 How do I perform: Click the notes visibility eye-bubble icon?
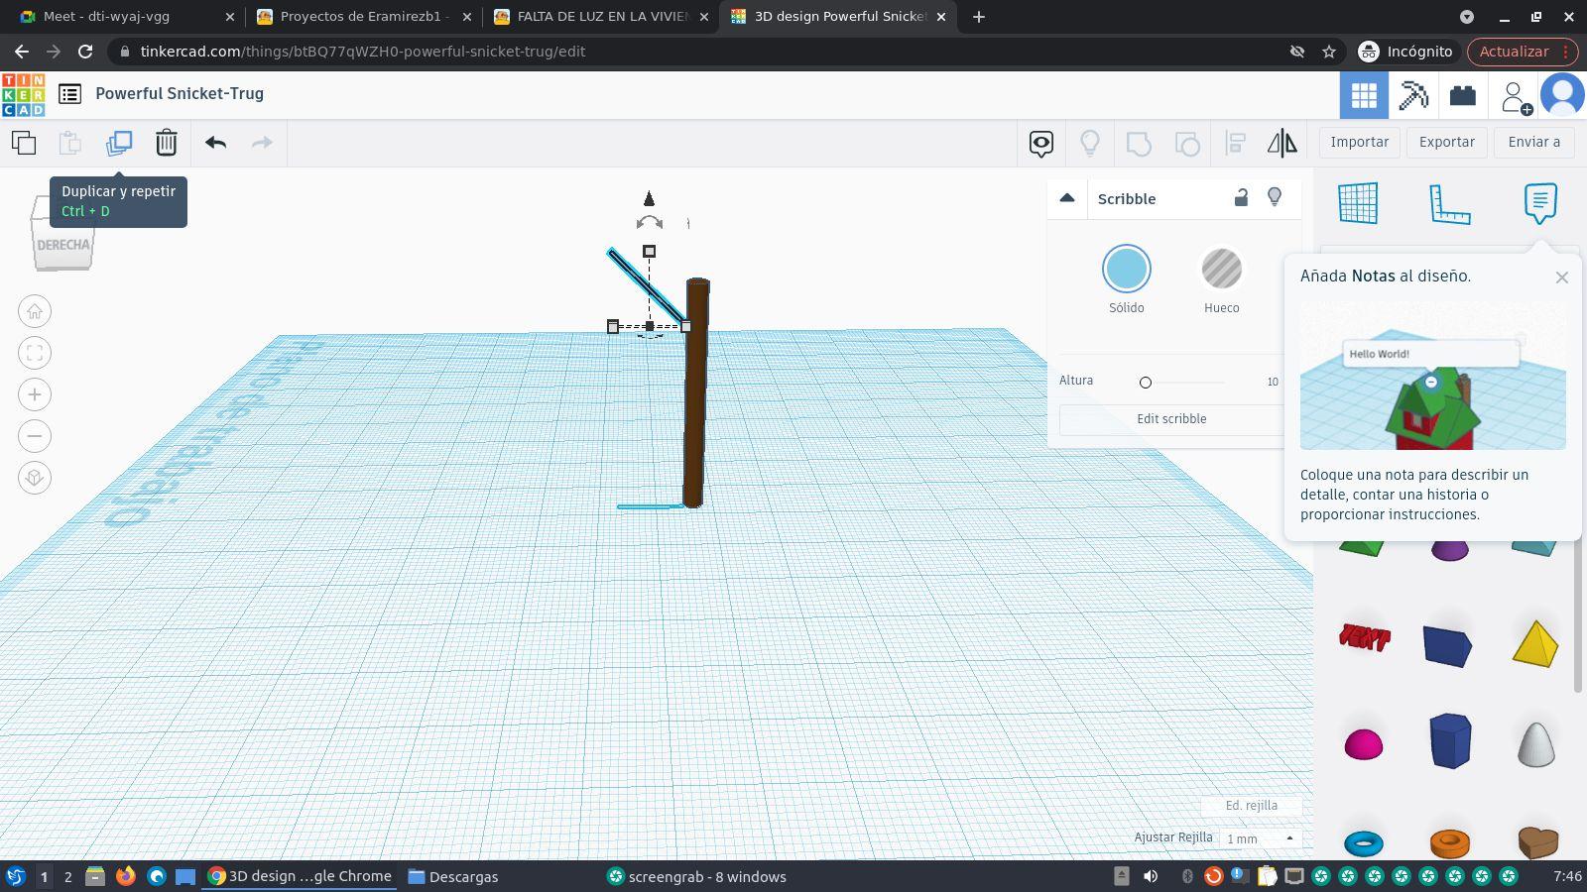tap(1040, 144)
